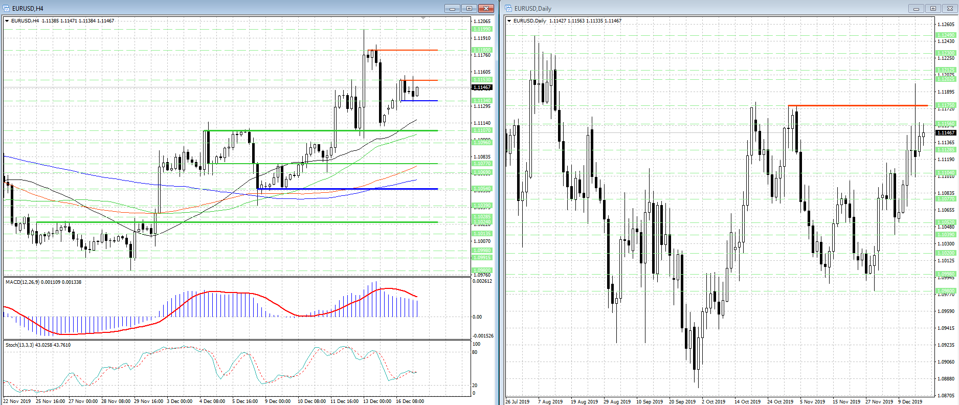Viewport: 959px width, 405px height.
Task: Click the green 1.10200 level label in Daily chart
Action: (946, 253)
